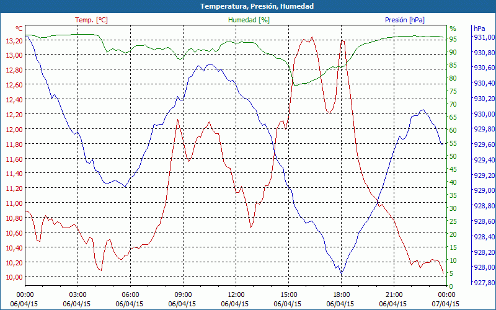Click the 928,20 pressure axis value
Screen dimensions: 496x310
[484, 252]
